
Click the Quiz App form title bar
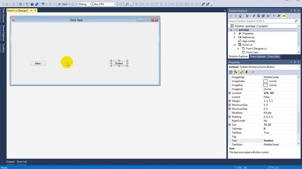(x=76, y=20)
